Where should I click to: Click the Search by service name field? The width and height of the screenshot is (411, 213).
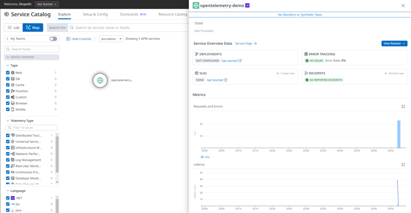click(128, 28)
